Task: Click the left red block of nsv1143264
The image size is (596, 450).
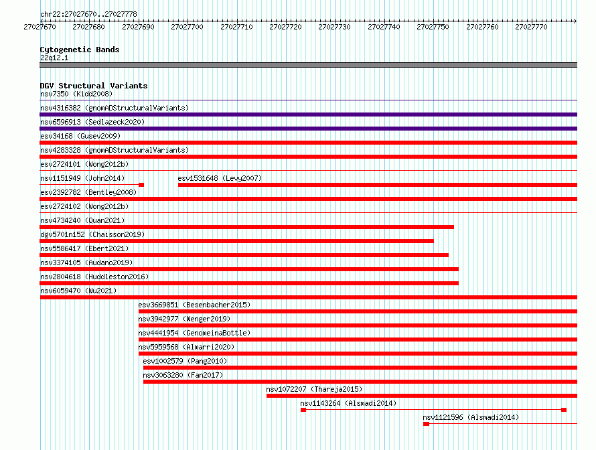Action: [303, 410]
